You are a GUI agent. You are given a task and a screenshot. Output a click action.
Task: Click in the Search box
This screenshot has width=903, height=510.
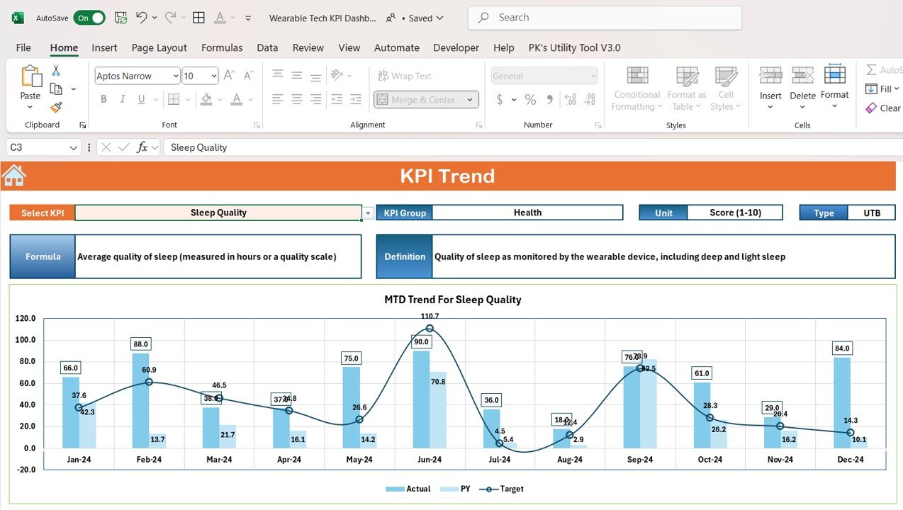click(605, 18)
